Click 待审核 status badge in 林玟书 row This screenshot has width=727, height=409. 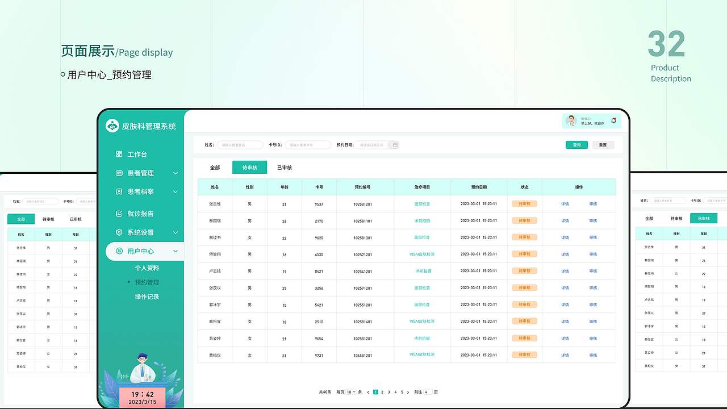coord(524,237)
